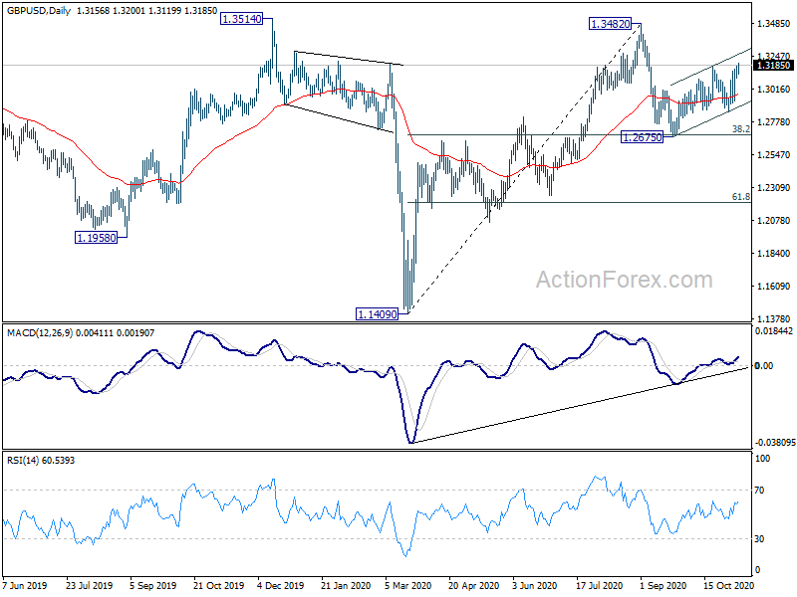797x597 pixels.
Task: Click the MACD 0.00 zero-line label
Action: [x=764, y=365]
